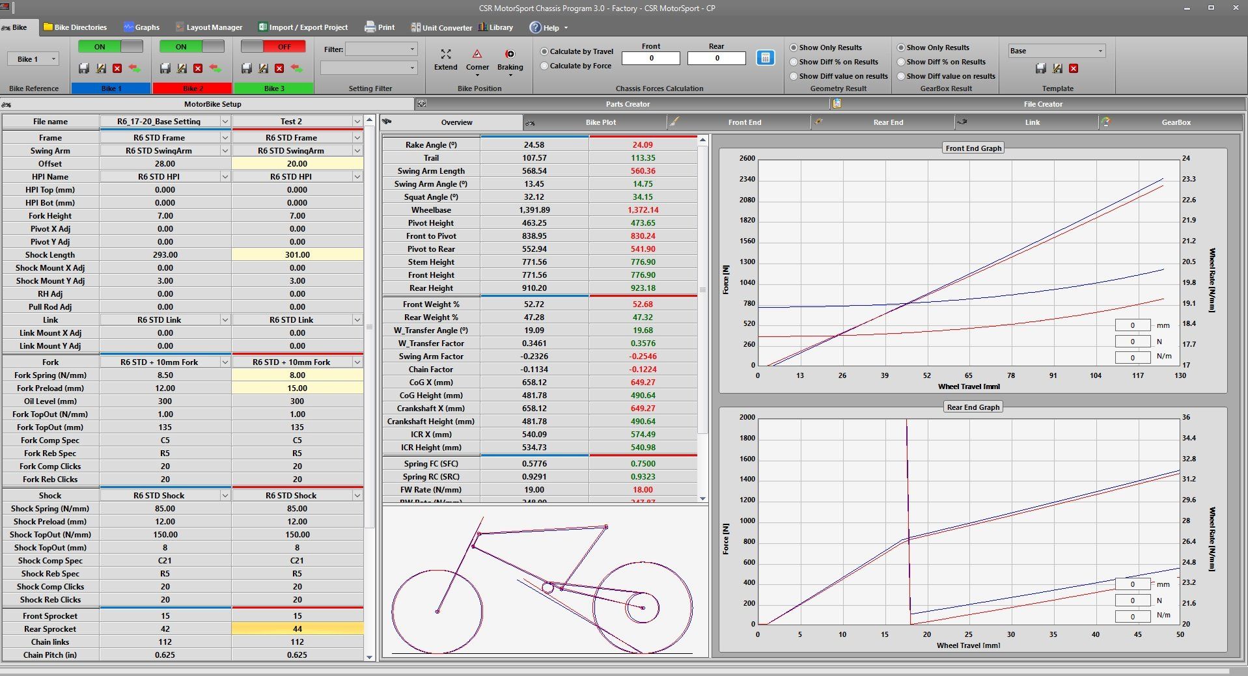Image resolution: width=1248 pixels, height=676 pixels.
Task: Select Geometry Result Show Diff % option
Action: [x=794, y=62]
